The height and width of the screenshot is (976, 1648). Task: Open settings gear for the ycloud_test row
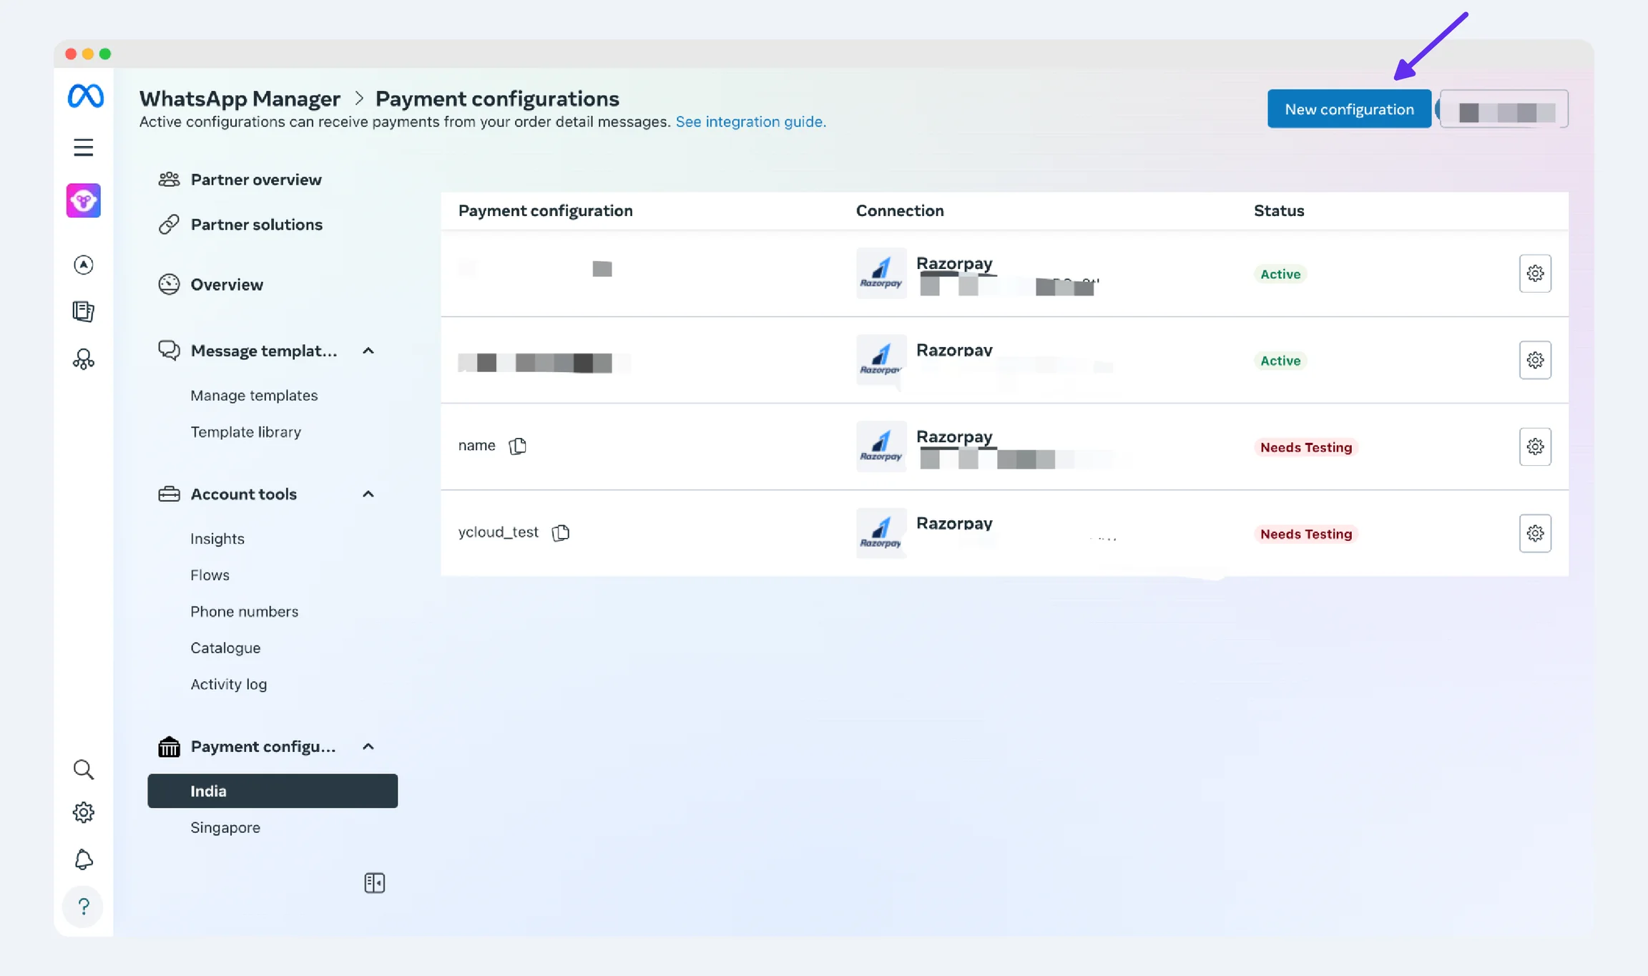tap(1535, 533)
